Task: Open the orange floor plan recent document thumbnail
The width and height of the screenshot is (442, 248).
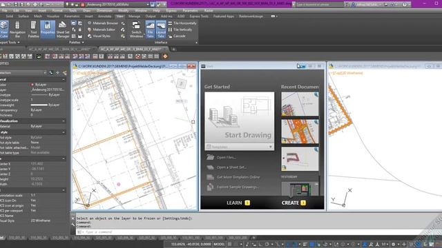Action: click(300, 132)
